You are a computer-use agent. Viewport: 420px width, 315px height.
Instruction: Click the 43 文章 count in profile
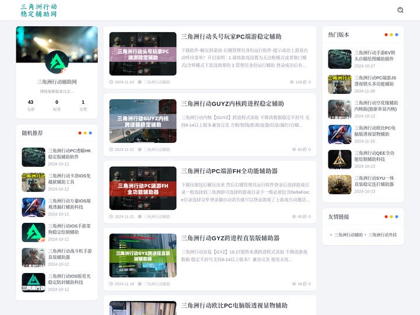pyautogui.click(x=30, y=105)
